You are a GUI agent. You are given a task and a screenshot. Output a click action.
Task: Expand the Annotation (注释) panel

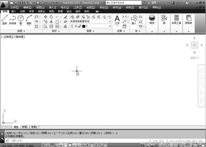(x=121, y=31)
